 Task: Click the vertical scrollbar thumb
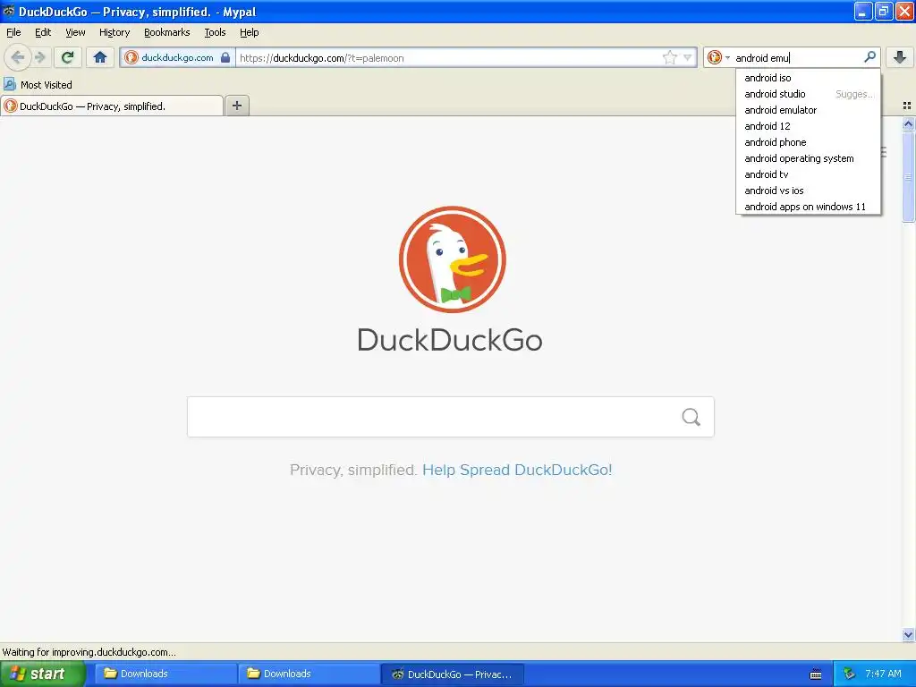click(908, 177)
